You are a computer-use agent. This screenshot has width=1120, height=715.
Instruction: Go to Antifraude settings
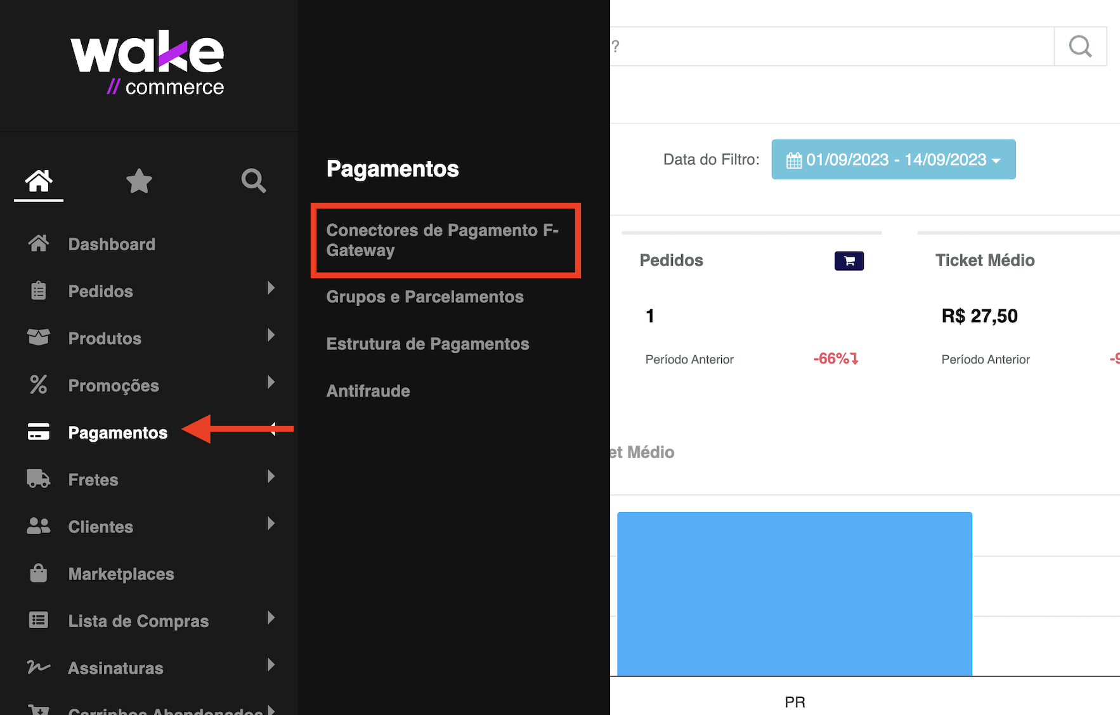click(368, 391)
